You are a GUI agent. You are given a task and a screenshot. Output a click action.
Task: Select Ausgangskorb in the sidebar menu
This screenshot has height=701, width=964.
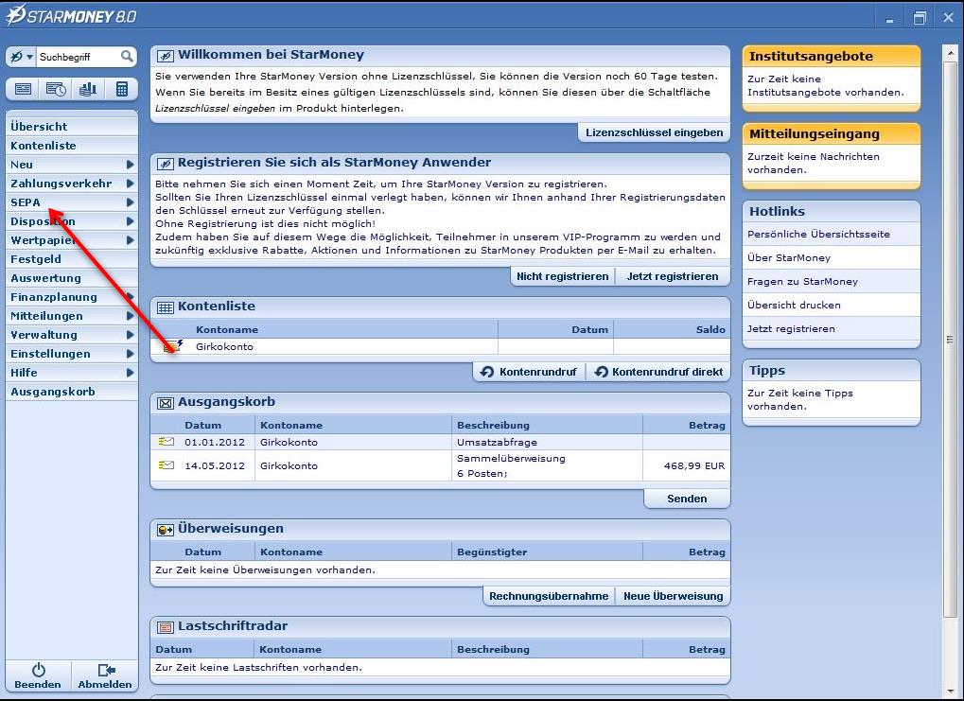[x=53, y=392]
